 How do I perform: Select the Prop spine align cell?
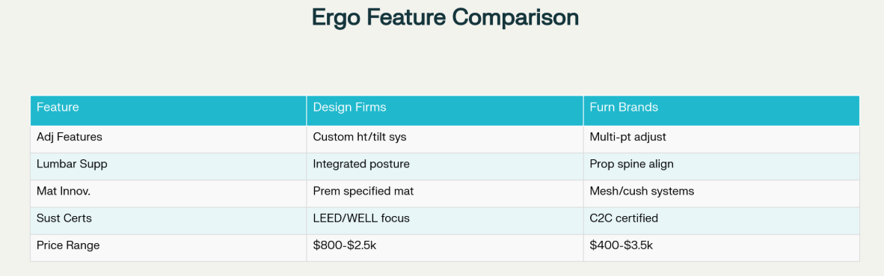coord(722,166)
